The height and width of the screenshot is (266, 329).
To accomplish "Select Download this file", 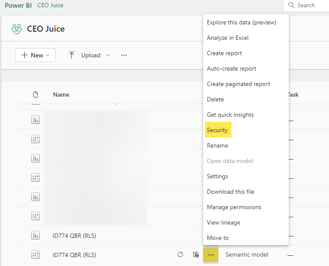I will pyautogui.click(x=230, y=192).
